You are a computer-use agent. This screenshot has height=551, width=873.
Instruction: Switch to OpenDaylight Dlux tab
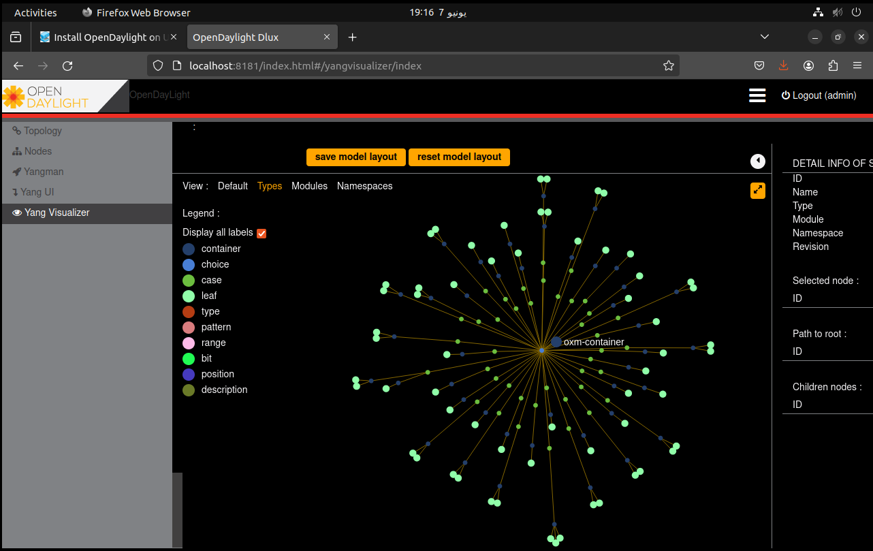point(261,37)
